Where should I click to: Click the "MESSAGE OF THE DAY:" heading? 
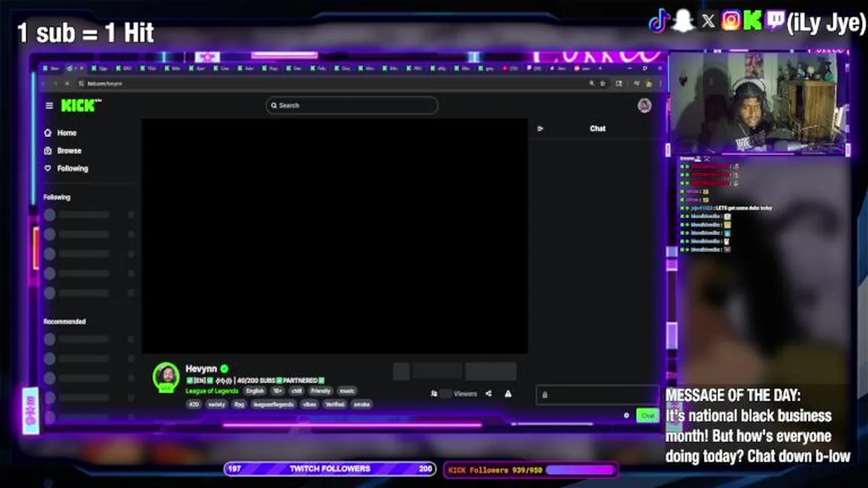pyautogui.click(x=733, y=395)
